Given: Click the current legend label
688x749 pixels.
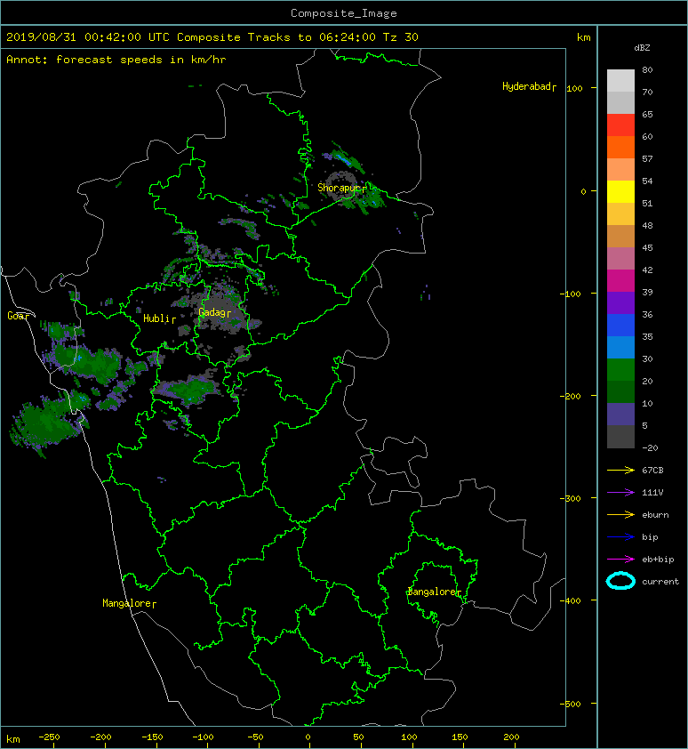Looking at the screenshot, I should tap(660, 582).
